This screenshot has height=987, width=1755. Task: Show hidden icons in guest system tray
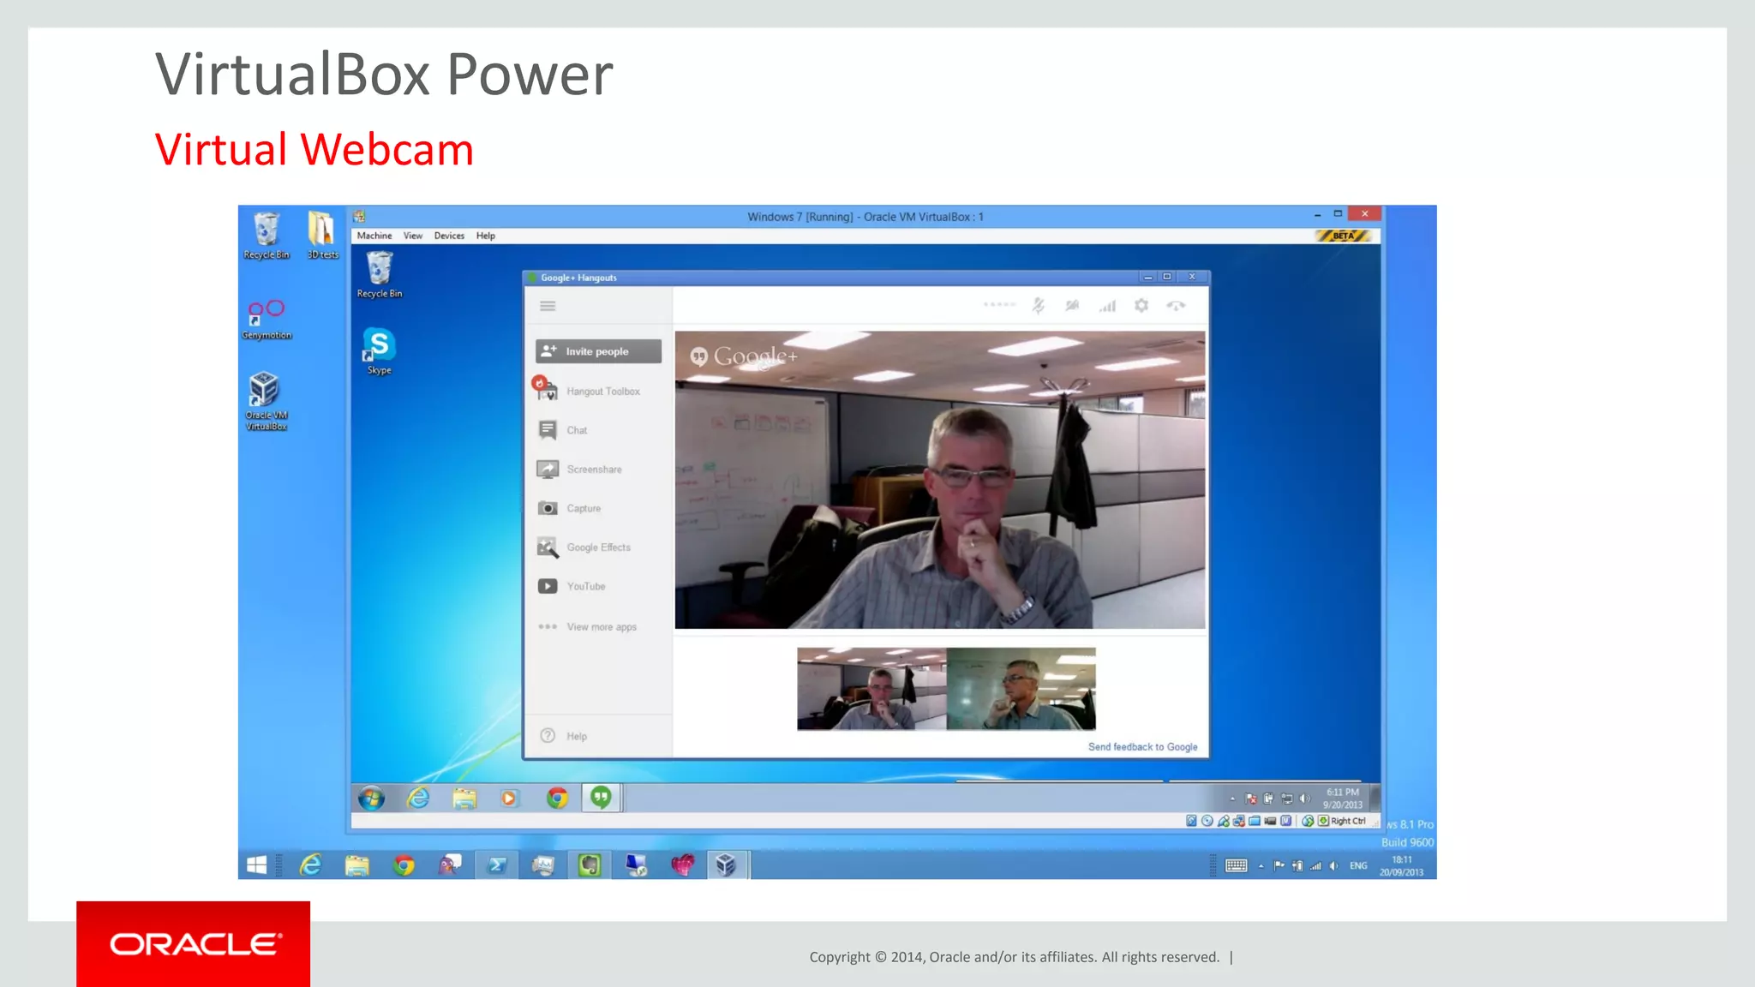coord(1232,799)
